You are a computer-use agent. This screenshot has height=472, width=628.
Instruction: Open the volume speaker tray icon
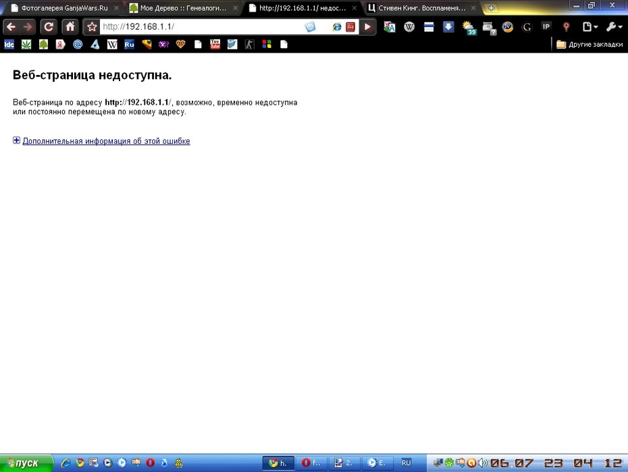coord(482,463)
